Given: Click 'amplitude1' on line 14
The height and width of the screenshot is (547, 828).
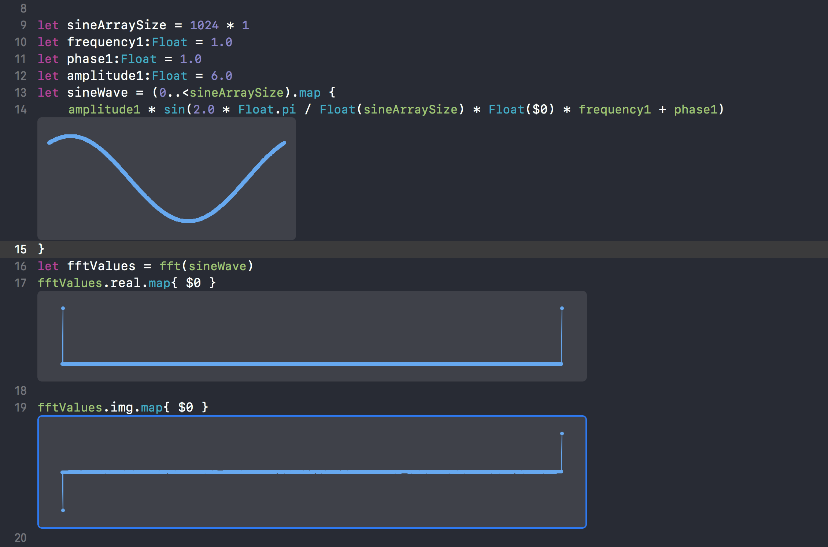Looking at the screenshot, I should [x=104, y=109].
